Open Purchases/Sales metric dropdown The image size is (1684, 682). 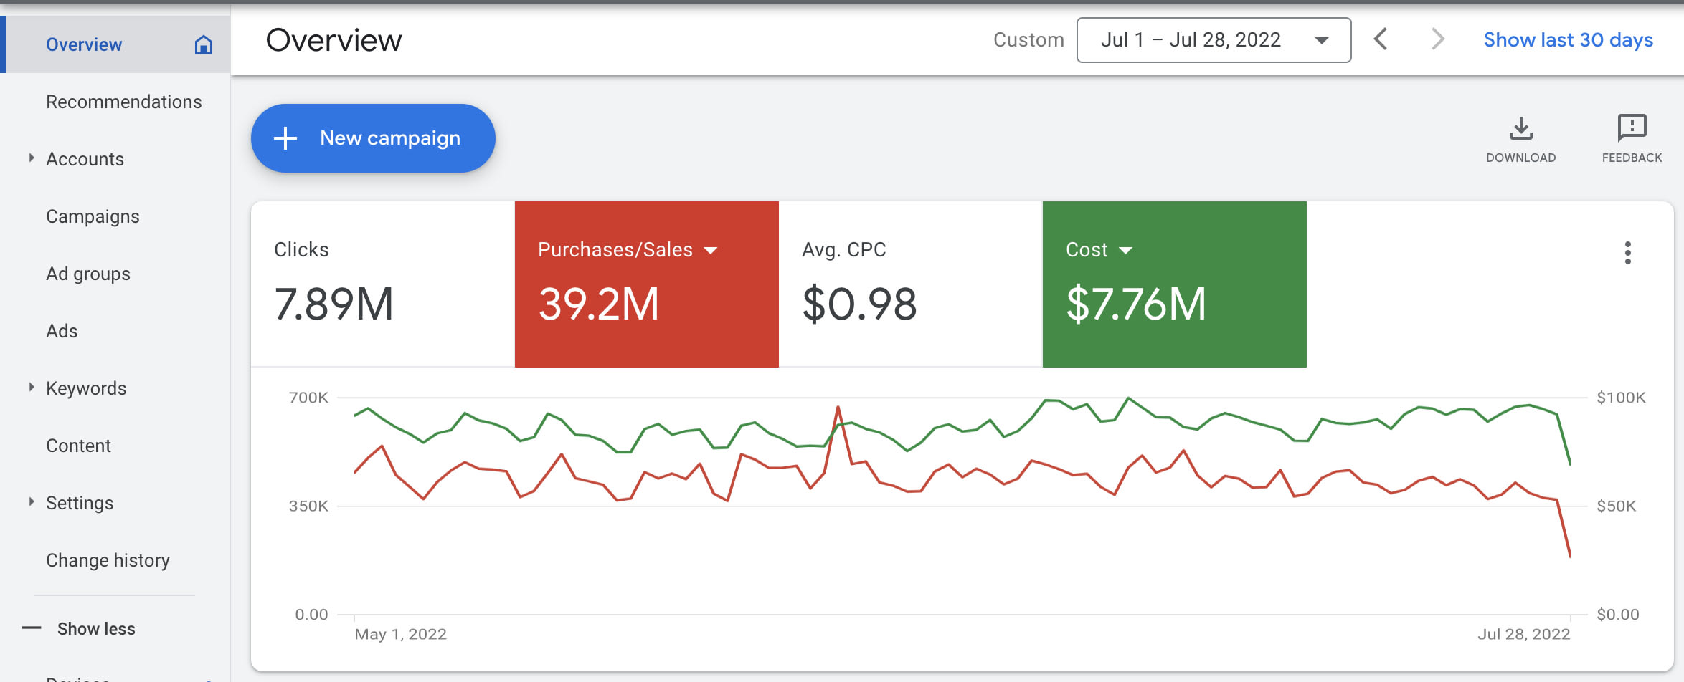(x=711, y=250)
